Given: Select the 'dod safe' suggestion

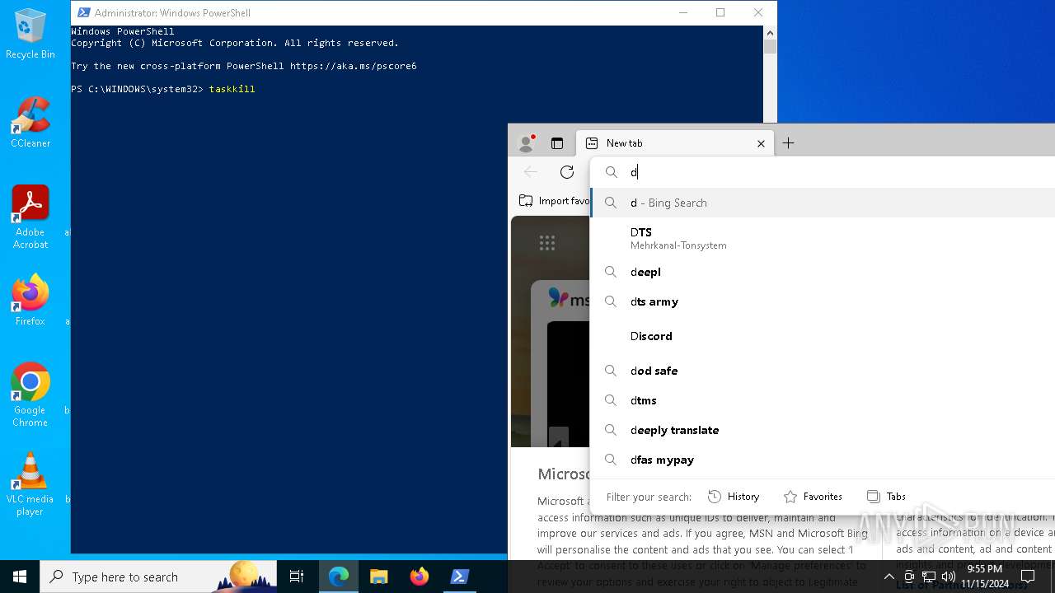Looking at the screenshot, I should tap(823, 371).
